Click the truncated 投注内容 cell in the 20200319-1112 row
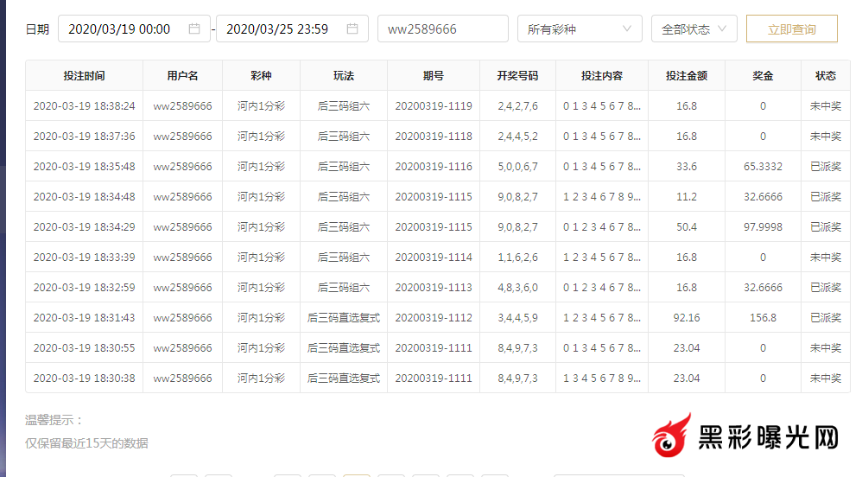 coord(602,318)
